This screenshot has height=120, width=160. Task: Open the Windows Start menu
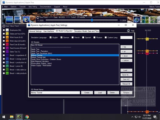[x=4, y=117]
